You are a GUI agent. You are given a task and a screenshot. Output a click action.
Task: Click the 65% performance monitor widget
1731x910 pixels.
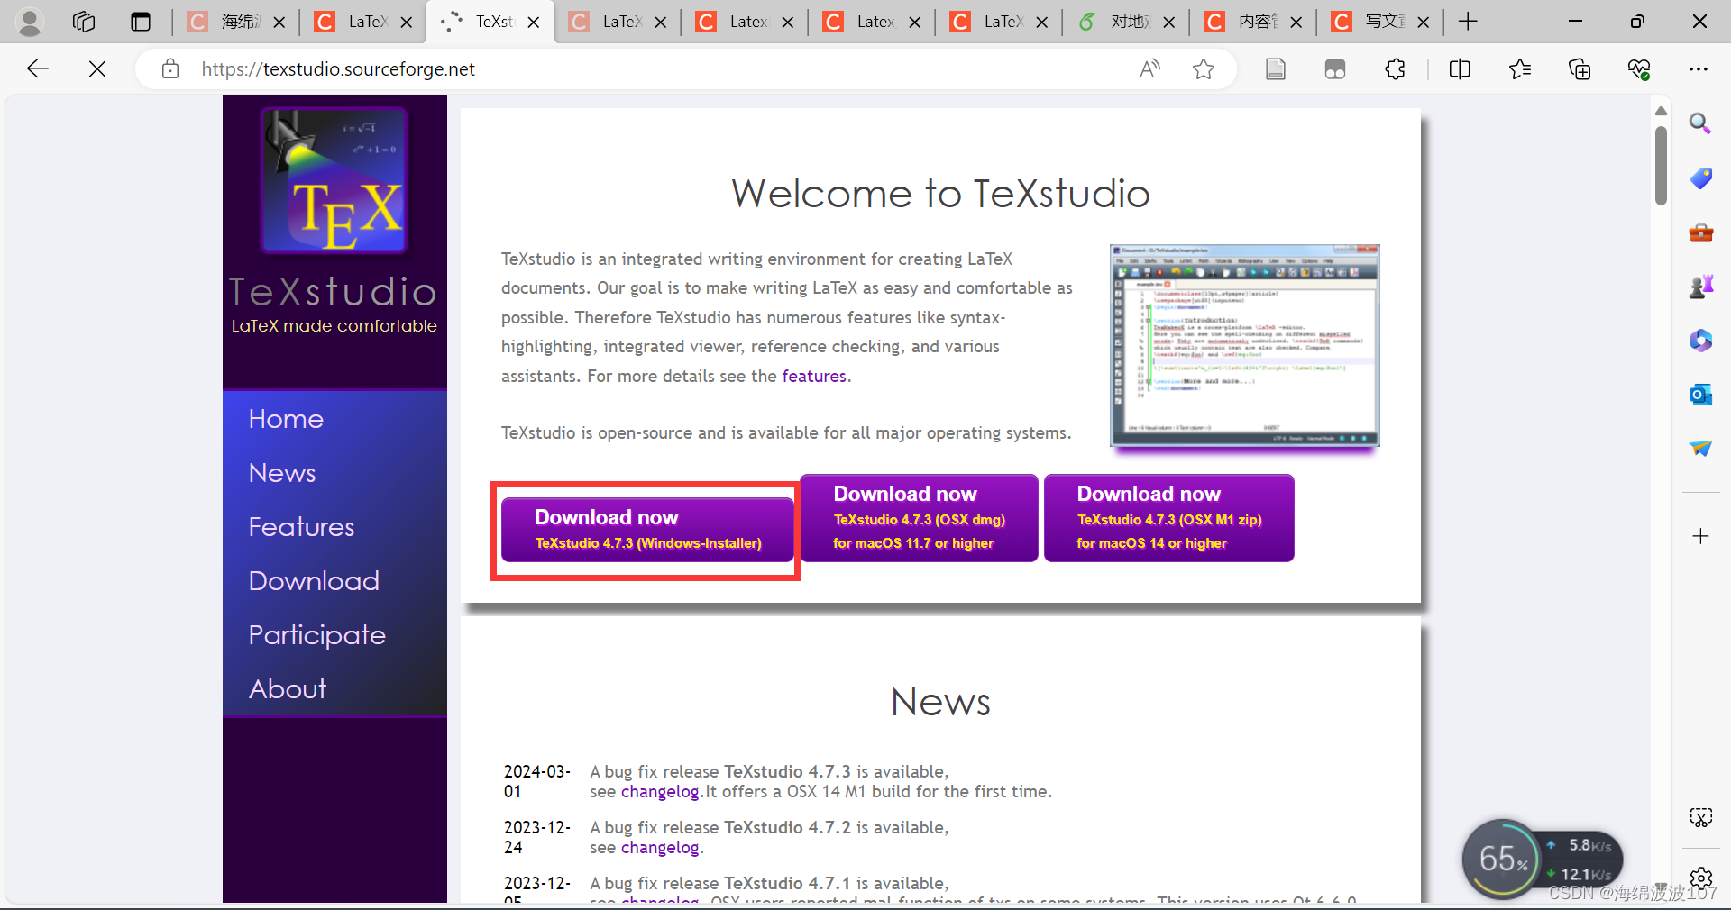point(1503,859)
